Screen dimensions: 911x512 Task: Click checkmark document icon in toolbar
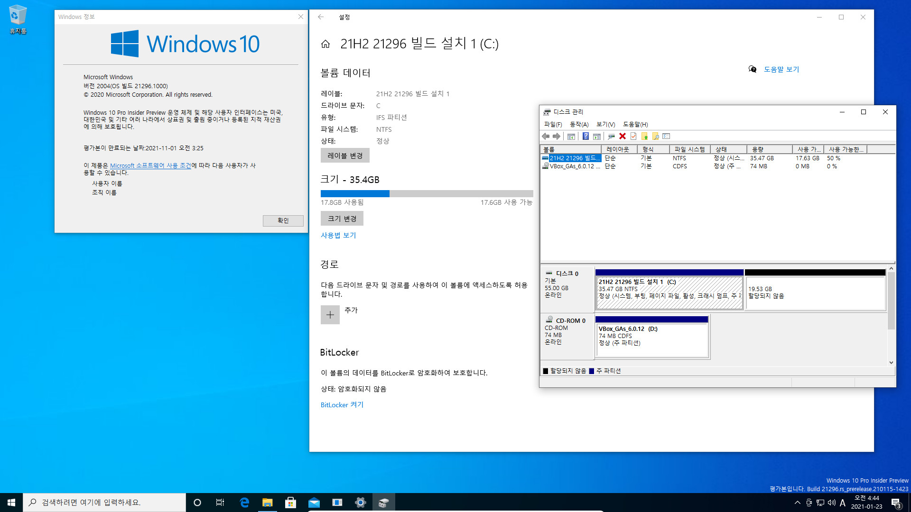[633, 137]
